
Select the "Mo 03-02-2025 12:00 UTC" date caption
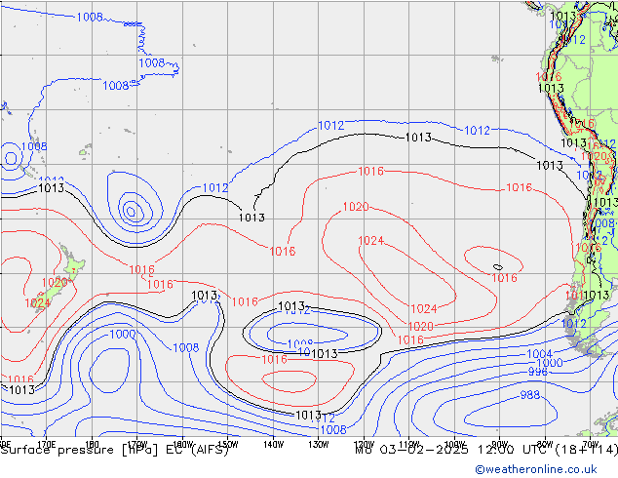click(453, 450)
